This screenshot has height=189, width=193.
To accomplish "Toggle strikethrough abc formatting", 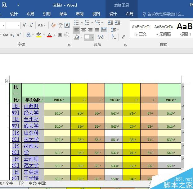I will [5, 35].
